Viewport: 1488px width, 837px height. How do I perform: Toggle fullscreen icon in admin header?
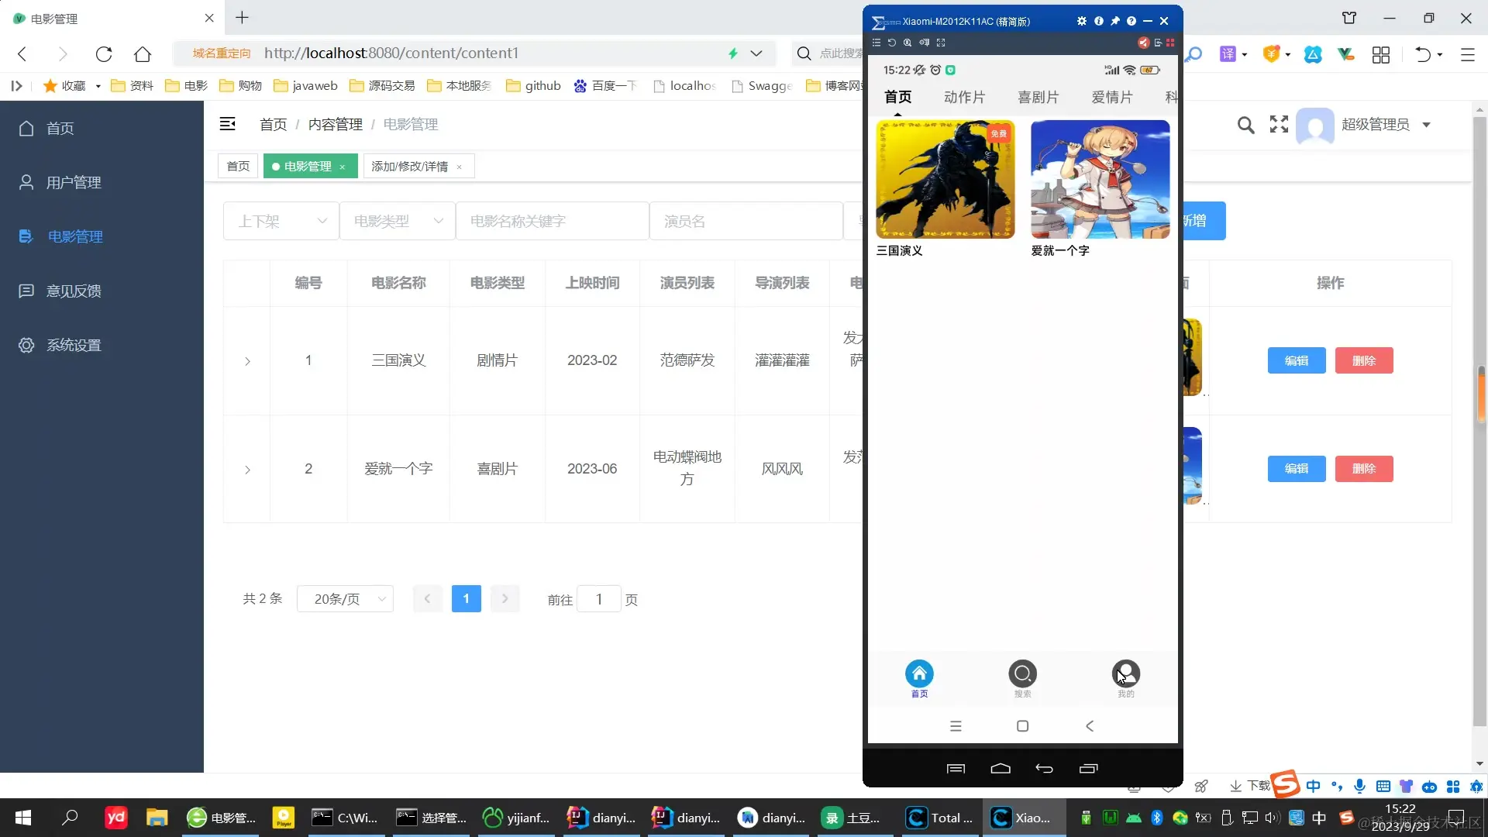tap(1279, 124)
